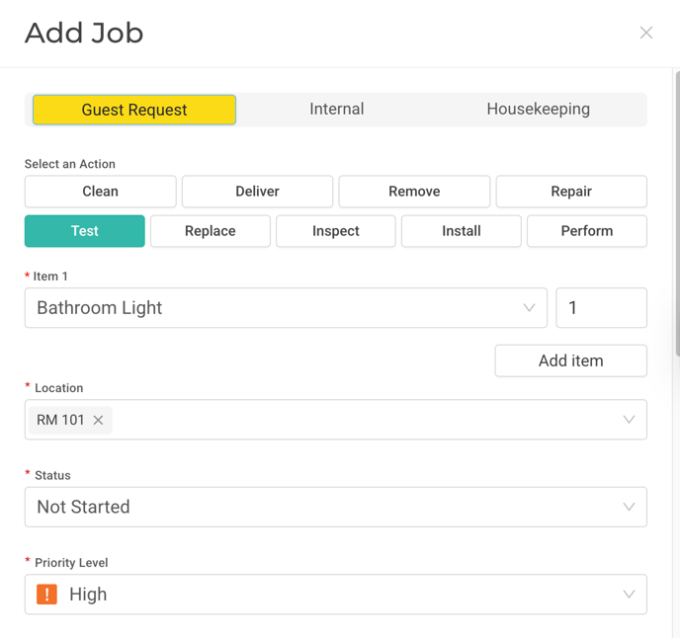Choose the Perform action
680x638 pixels.
587,231
